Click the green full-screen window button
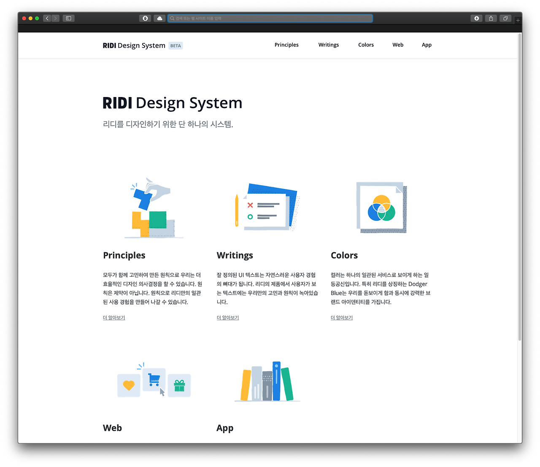This screenshot has height=467, width=540. [x=37, y=18]
